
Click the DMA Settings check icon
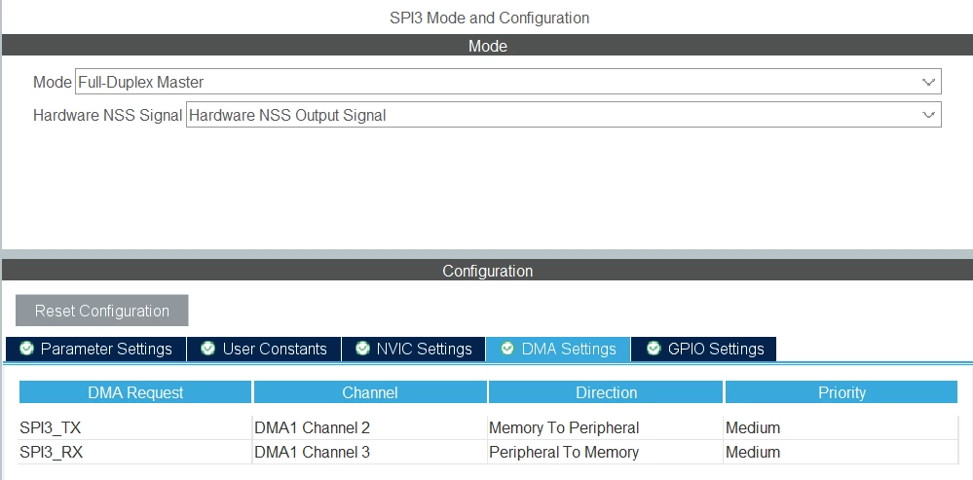coord(507,349)
